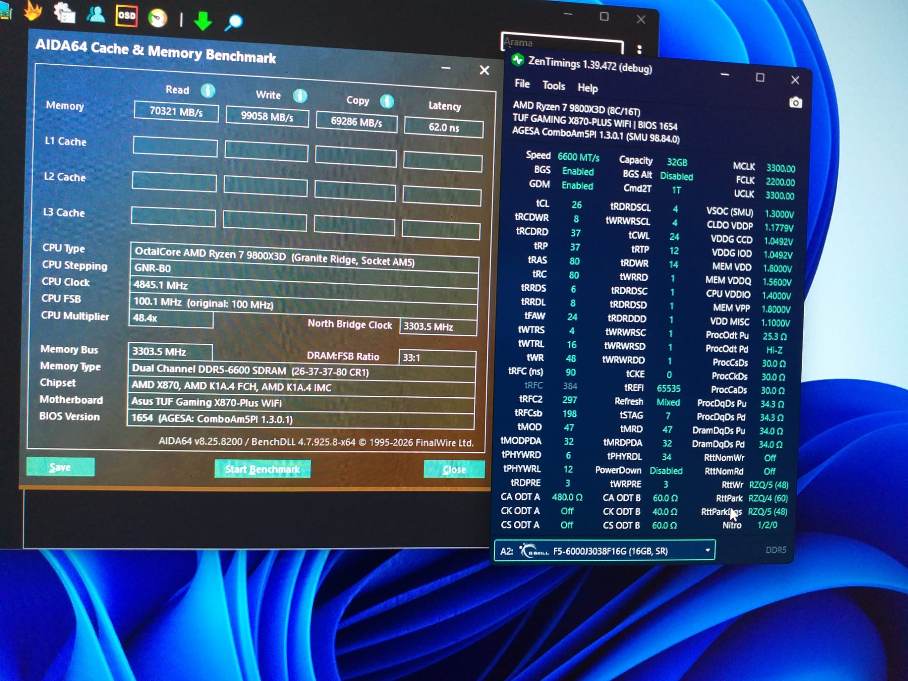Click the Speed value 6600 MT/s in ZenTimings
The height and width of the screenshot is (681, 908).
pos(578,157)
